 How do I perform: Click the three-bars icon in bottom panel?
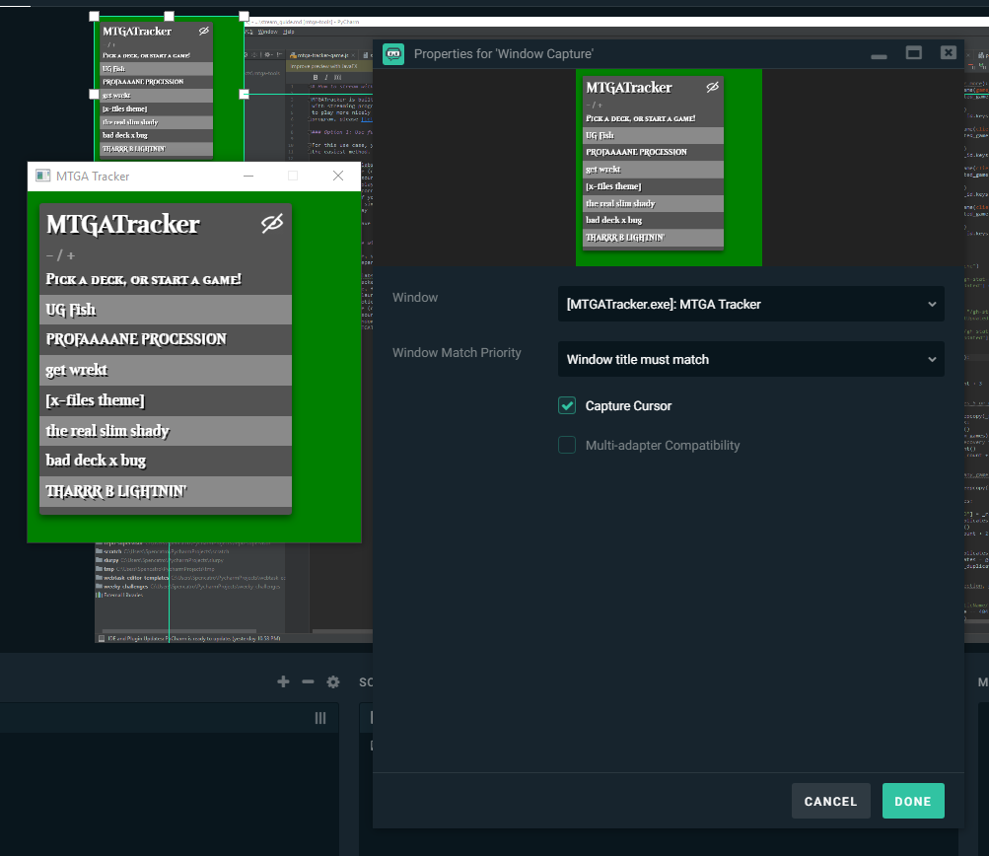(x=320, y=718)
